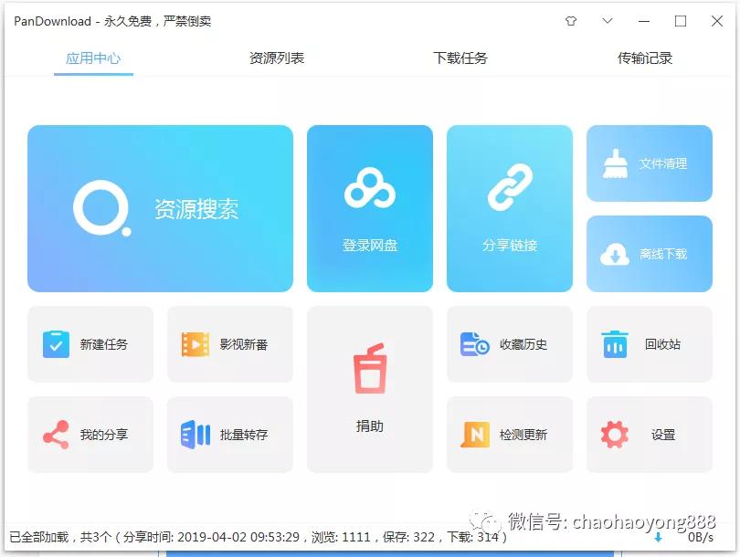Open 我的分享 my shares
The image size is (740, 557).
tap(90, 435)
